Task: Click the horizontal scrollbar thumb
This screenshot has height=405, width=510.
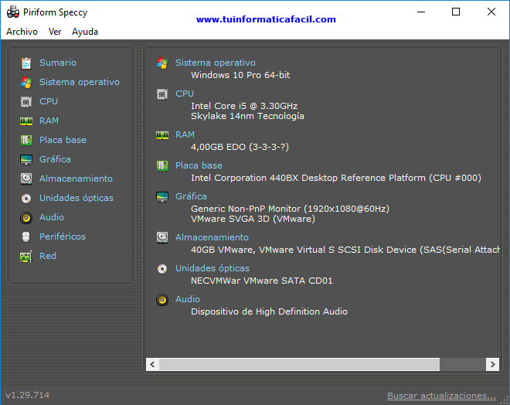Action: 299,364
